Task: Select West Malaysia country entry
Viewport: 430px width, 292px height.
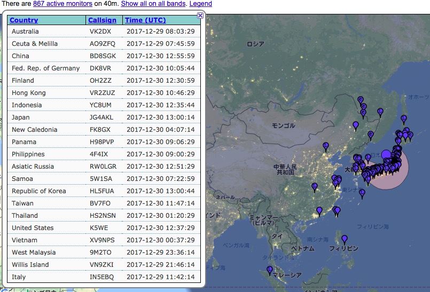Action: pyautogui.click(x=34, y=252)
